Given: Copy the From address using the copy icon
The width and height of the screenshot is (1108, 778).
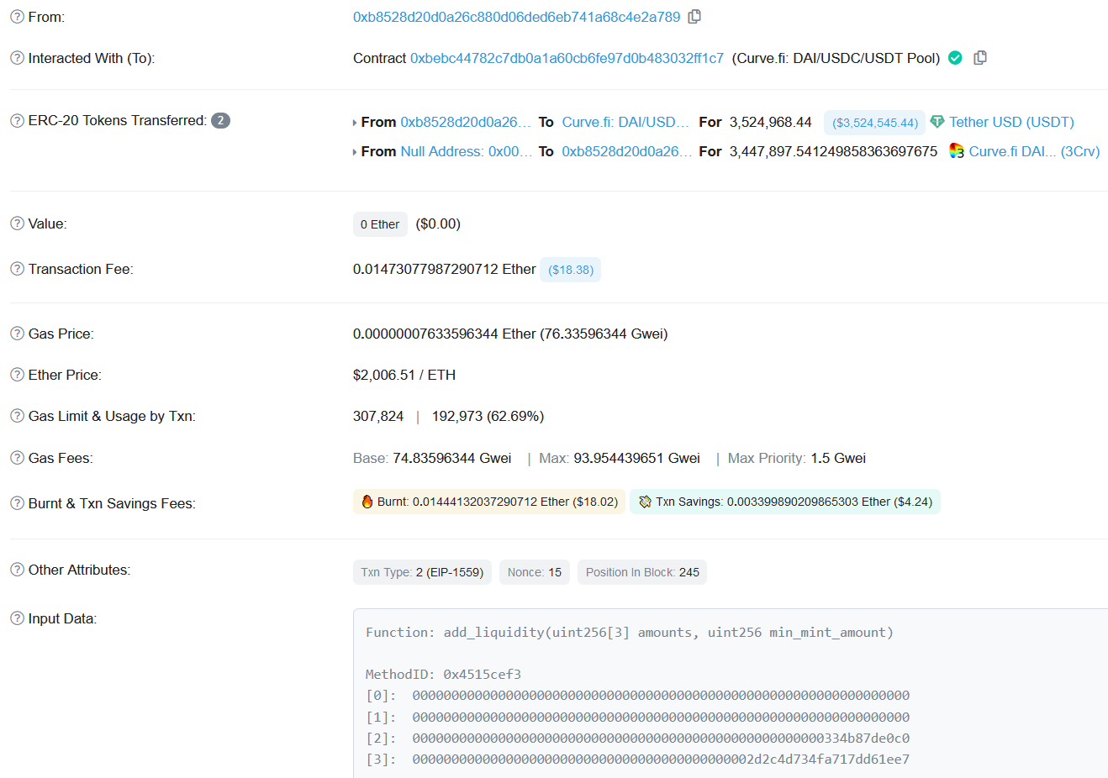Looking at the screenshot, I should pyautogui.click(x=694, y=16).
